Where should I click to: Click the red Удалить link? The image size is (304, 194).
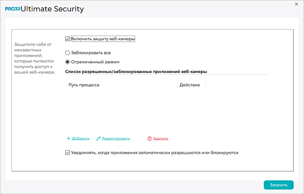161,139
